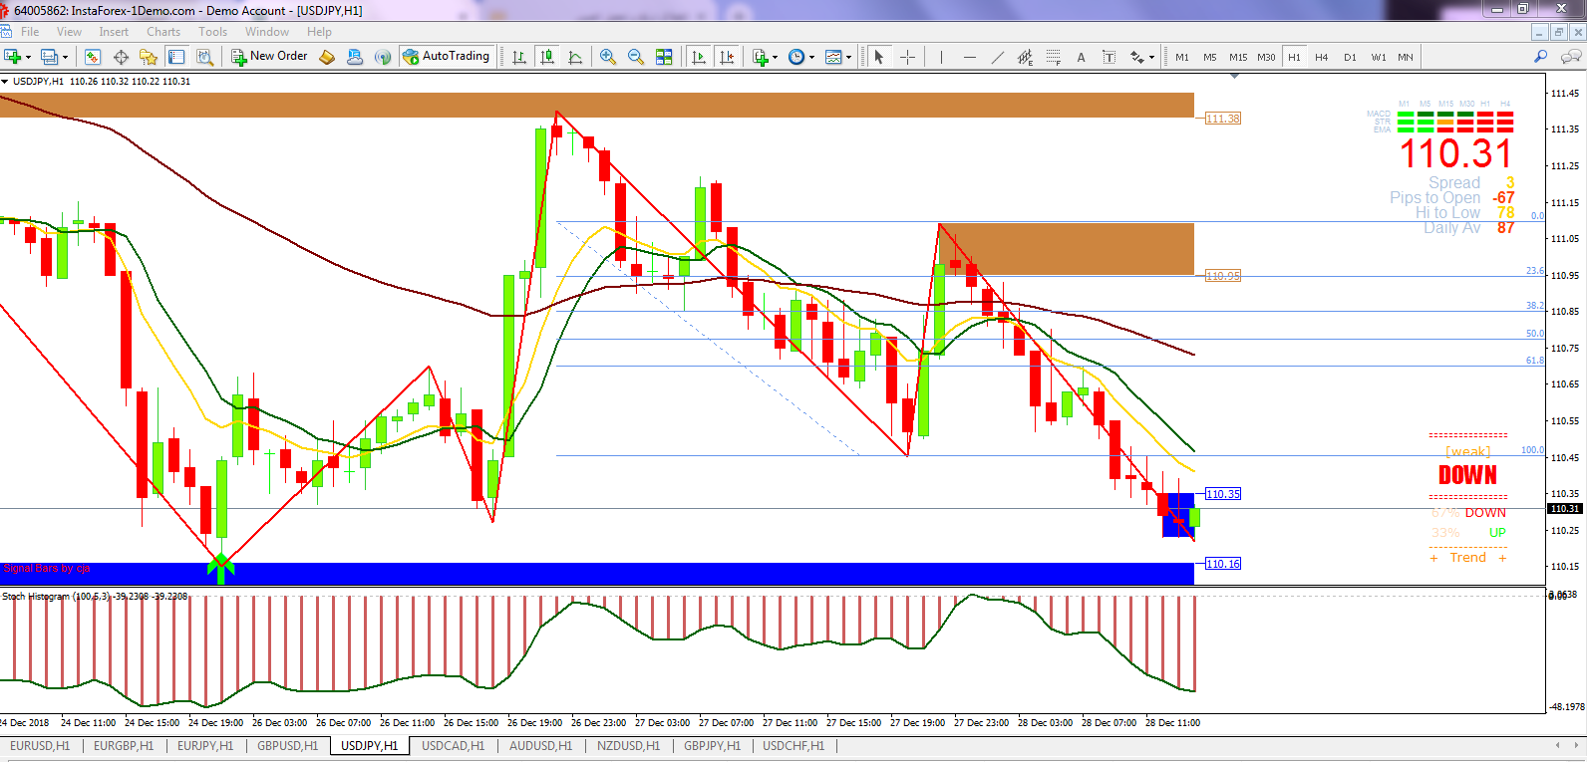Expand the USDJPY,H1 chart title triangle
This screenshot has width=1587, height=762.
click(5, 82)
